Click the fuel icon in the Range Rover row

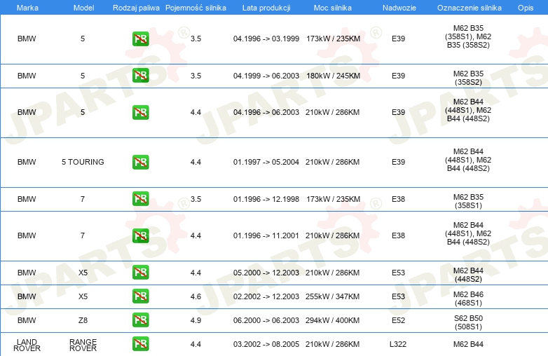pos(140,344)
